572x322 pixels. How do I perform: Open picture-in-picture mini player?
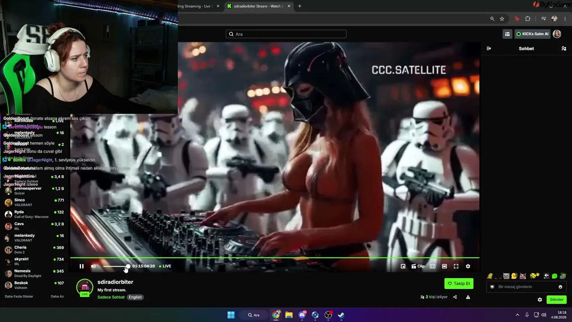pyautogui.click(x=403, y=266)
